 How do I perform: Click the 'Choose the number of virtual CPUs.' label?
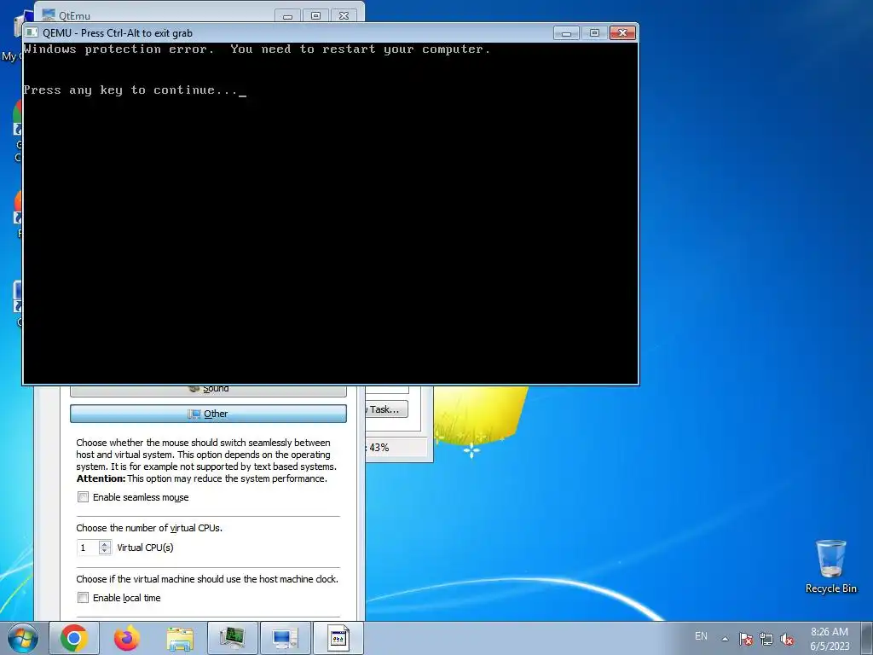click(x=149, y=528)
